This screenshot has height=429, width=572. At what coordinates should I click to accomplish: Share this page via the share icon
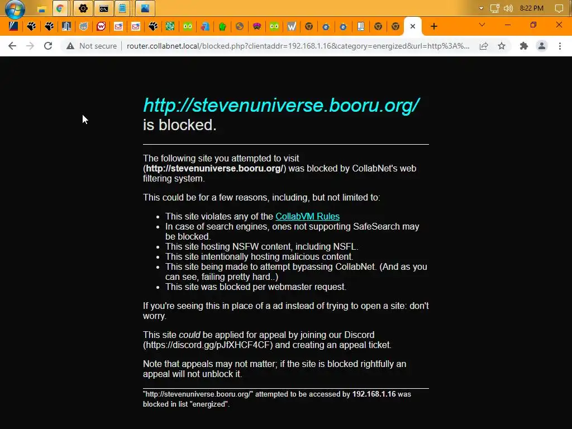click(484, 46)
